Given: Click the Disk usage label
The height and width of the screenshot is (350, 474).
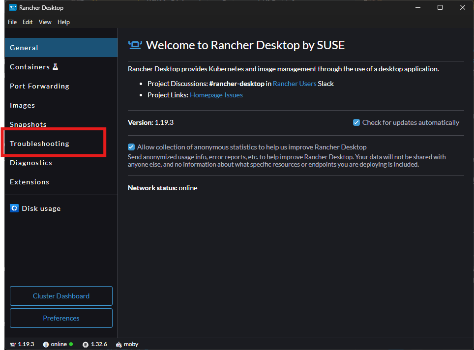Looking at the screenshot, I should (41, 208).
